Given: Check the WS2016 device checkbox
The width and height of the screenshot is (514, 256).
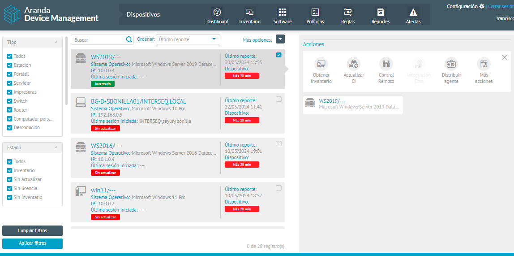Looking at the screenshot, I should tap(278, 143).
